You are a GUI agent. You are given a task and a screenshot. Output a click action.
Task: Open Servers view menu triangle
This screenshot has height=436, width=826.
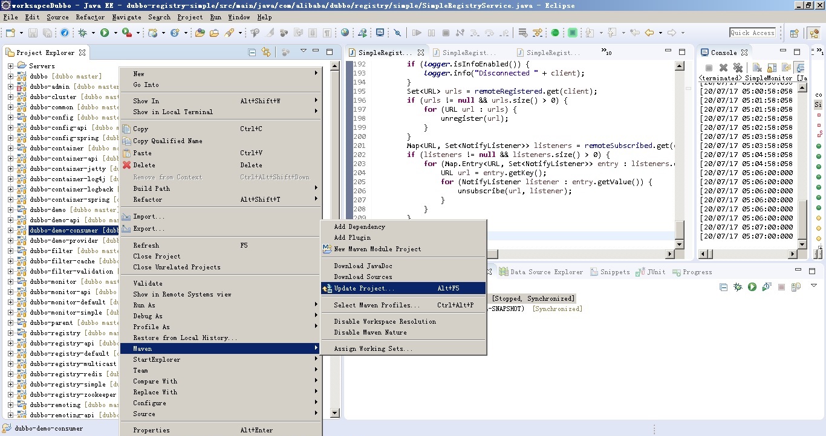[x=813, y=286]
